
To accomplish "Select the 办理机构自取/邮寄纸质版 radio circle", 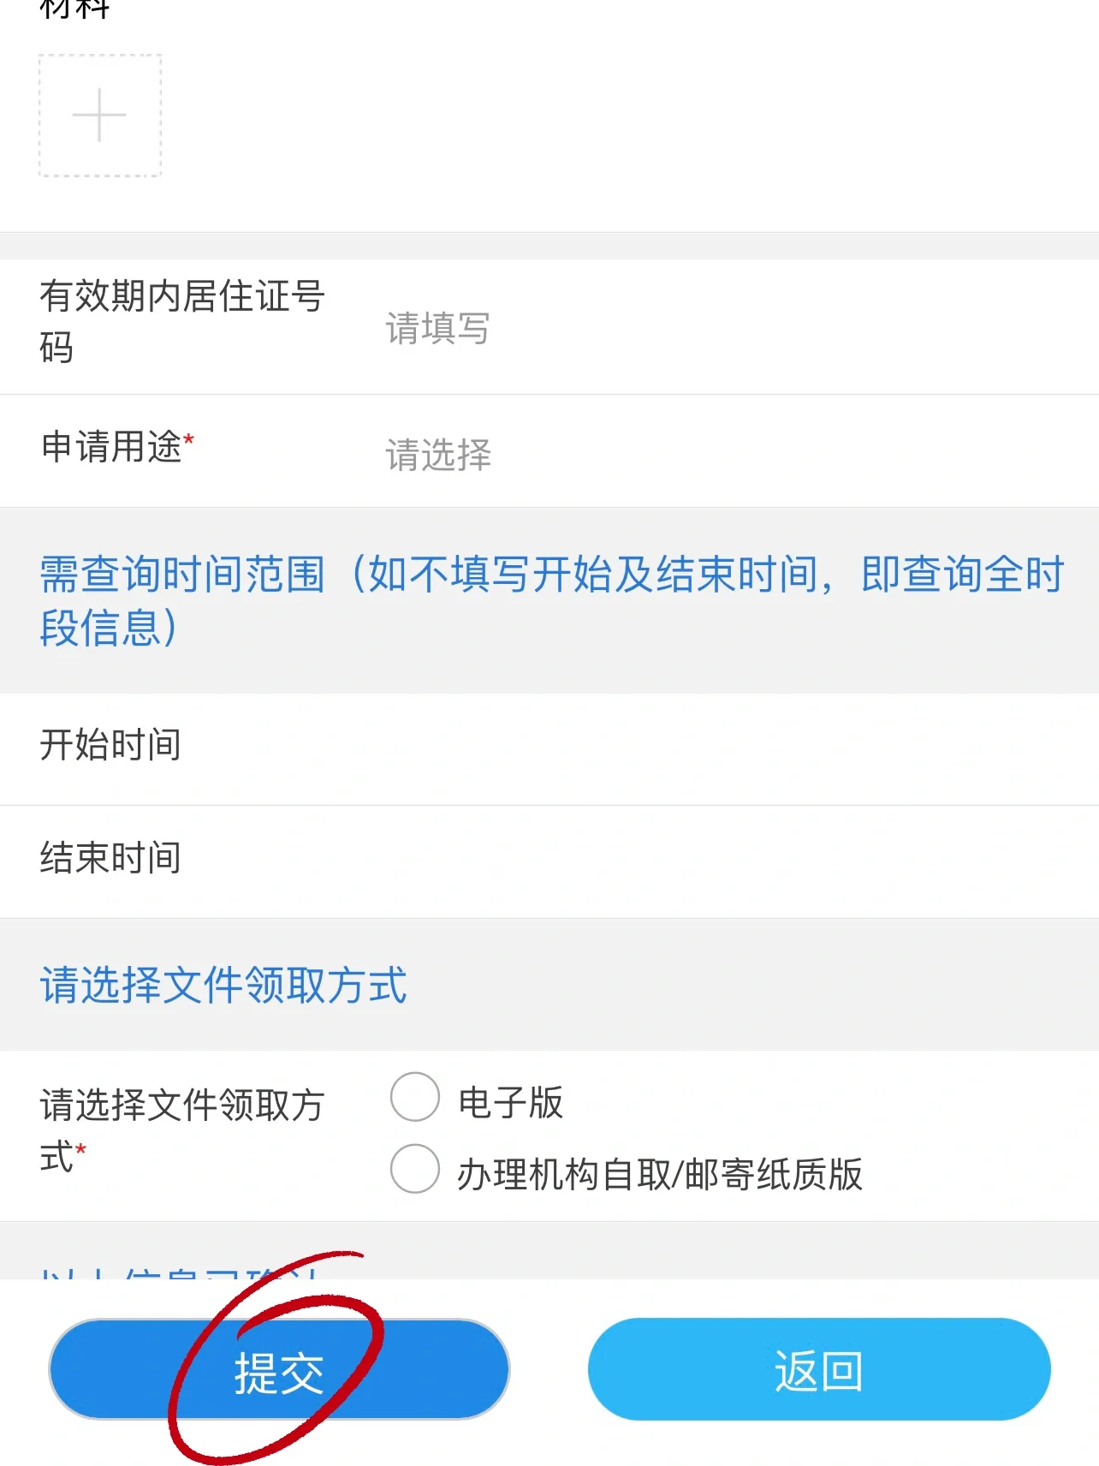I will click(415, 1169).
